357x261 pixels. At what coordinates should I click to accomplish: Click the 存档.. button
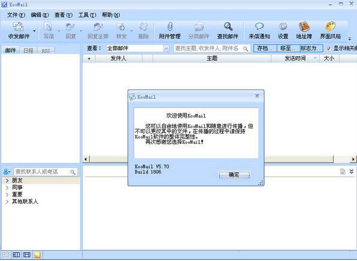pyautogui.click(x=265, y=48)
